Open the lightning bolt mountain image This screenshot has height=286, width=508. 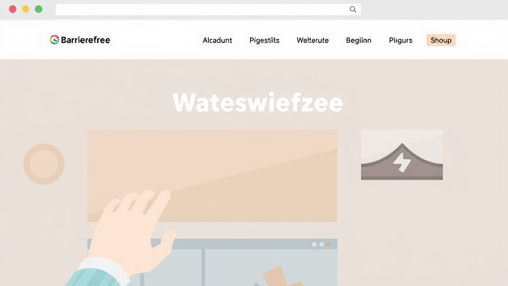tap(402, 155)
